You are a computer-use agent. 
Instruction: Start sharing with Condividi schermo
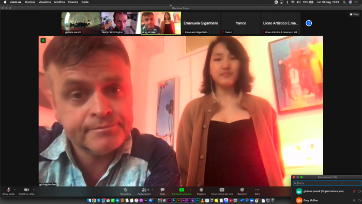point(182,191)
